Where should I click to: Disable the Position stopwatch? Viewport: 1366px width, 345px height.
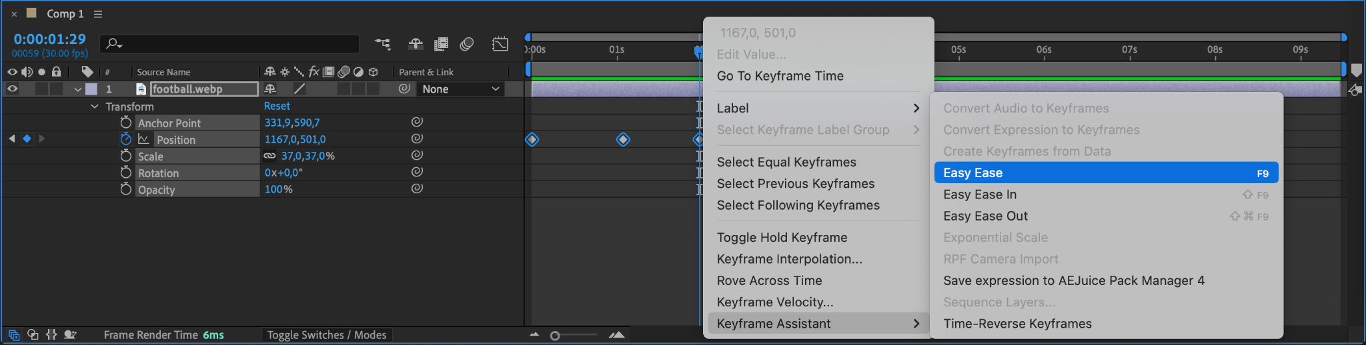pos(125,139)
